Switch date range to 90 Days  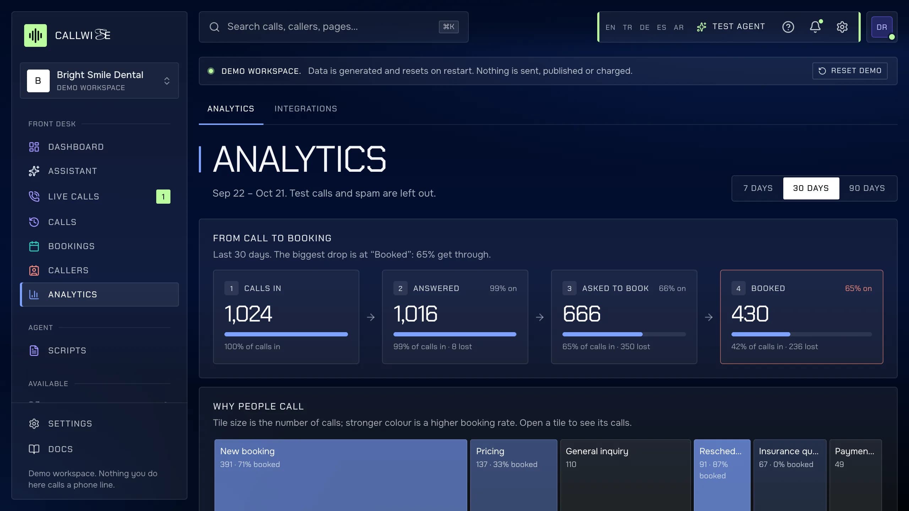[867, 188]
